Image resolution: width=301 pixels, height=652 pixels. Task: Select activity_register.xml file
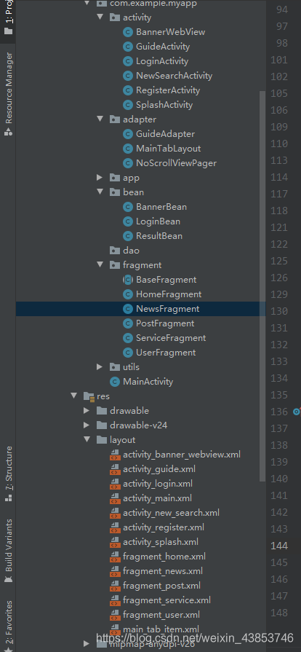tap(163, 527)
